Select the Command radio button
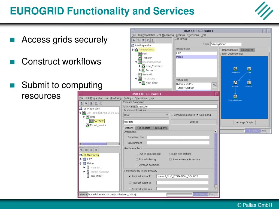The height and width of the screenshot is (209, 279). coord(198,115)
